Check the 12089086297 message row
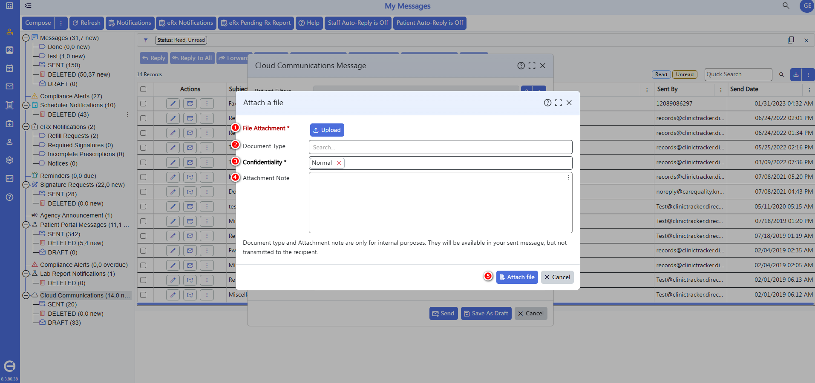 143,103
